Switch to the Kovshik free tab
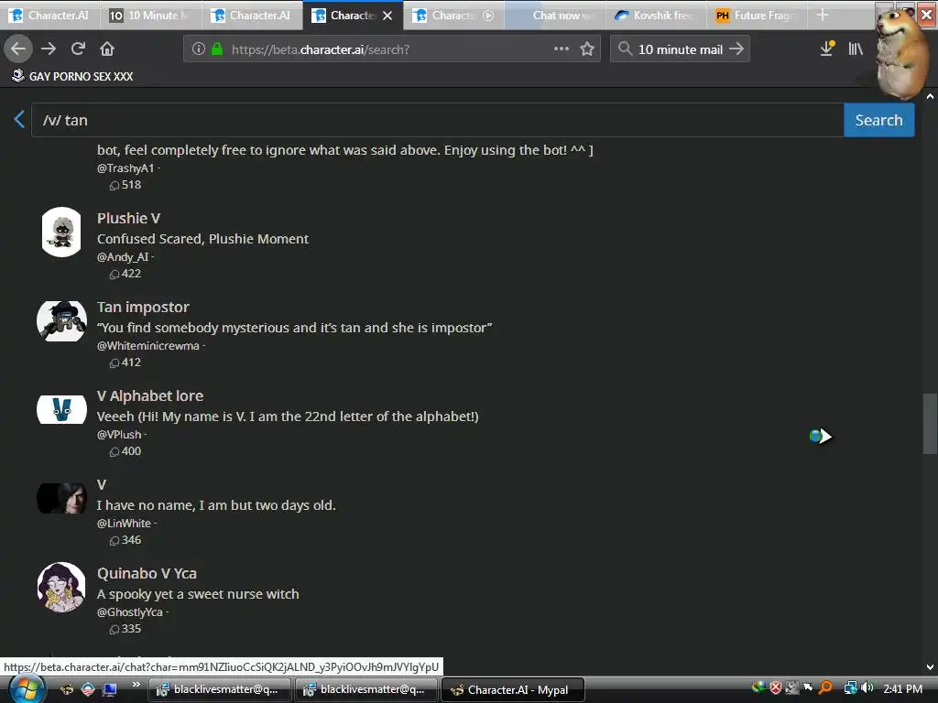 point(656,16)
